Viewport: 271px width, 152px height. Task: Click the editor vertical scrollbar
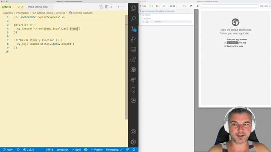[x=127, y=67]
